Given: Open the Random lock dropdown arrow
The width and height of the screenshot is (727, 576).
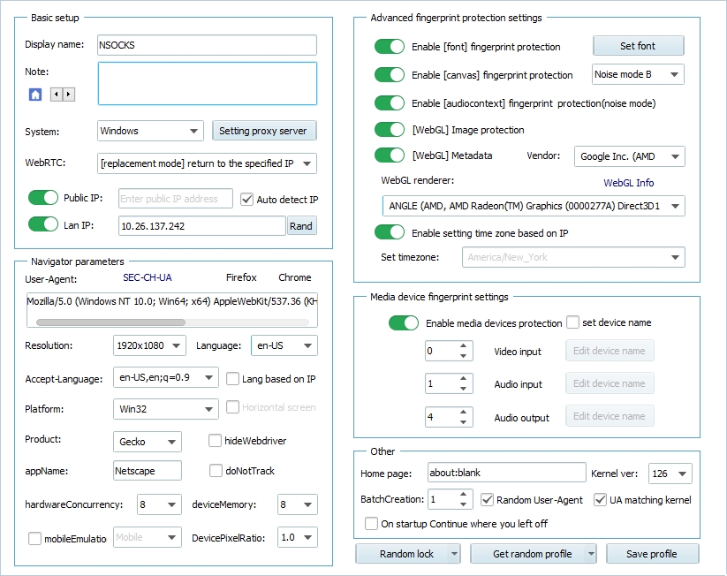Looking at the screenshot, I should [x=454, y=554].
